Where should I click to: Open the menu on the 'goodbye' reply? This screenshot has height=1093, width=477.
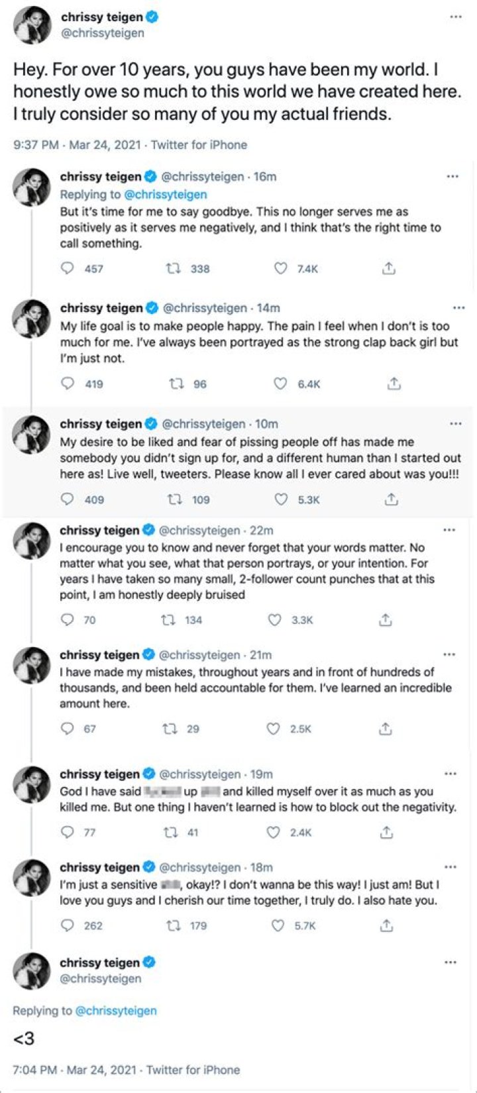(x=452, y=176)
